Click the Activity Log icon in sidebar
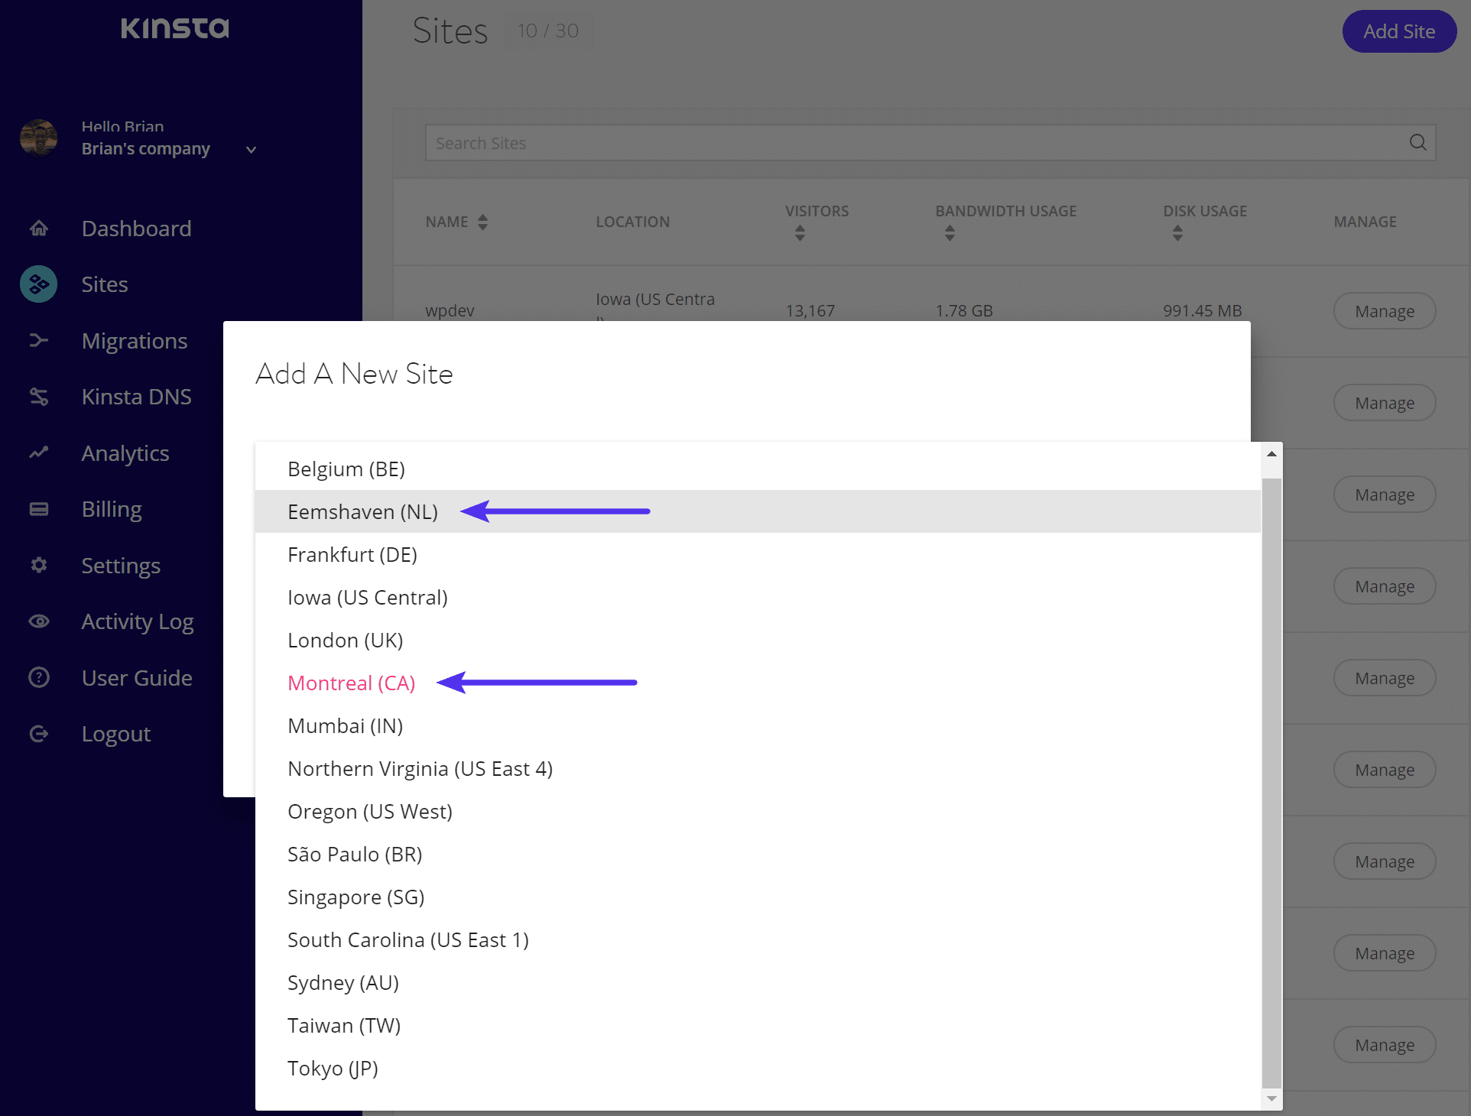Viewport: 1471px width, 1116px height. 37,621
